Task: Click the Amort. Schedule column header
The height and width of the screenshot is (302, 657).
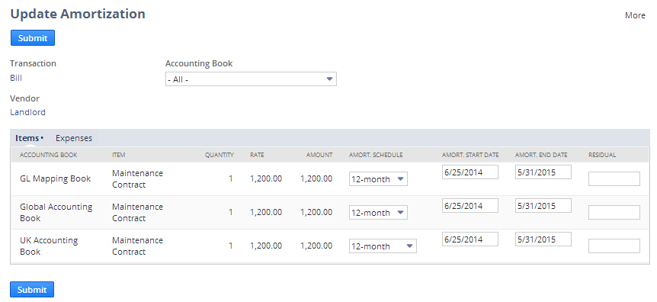Action: [x=376, y=156]
